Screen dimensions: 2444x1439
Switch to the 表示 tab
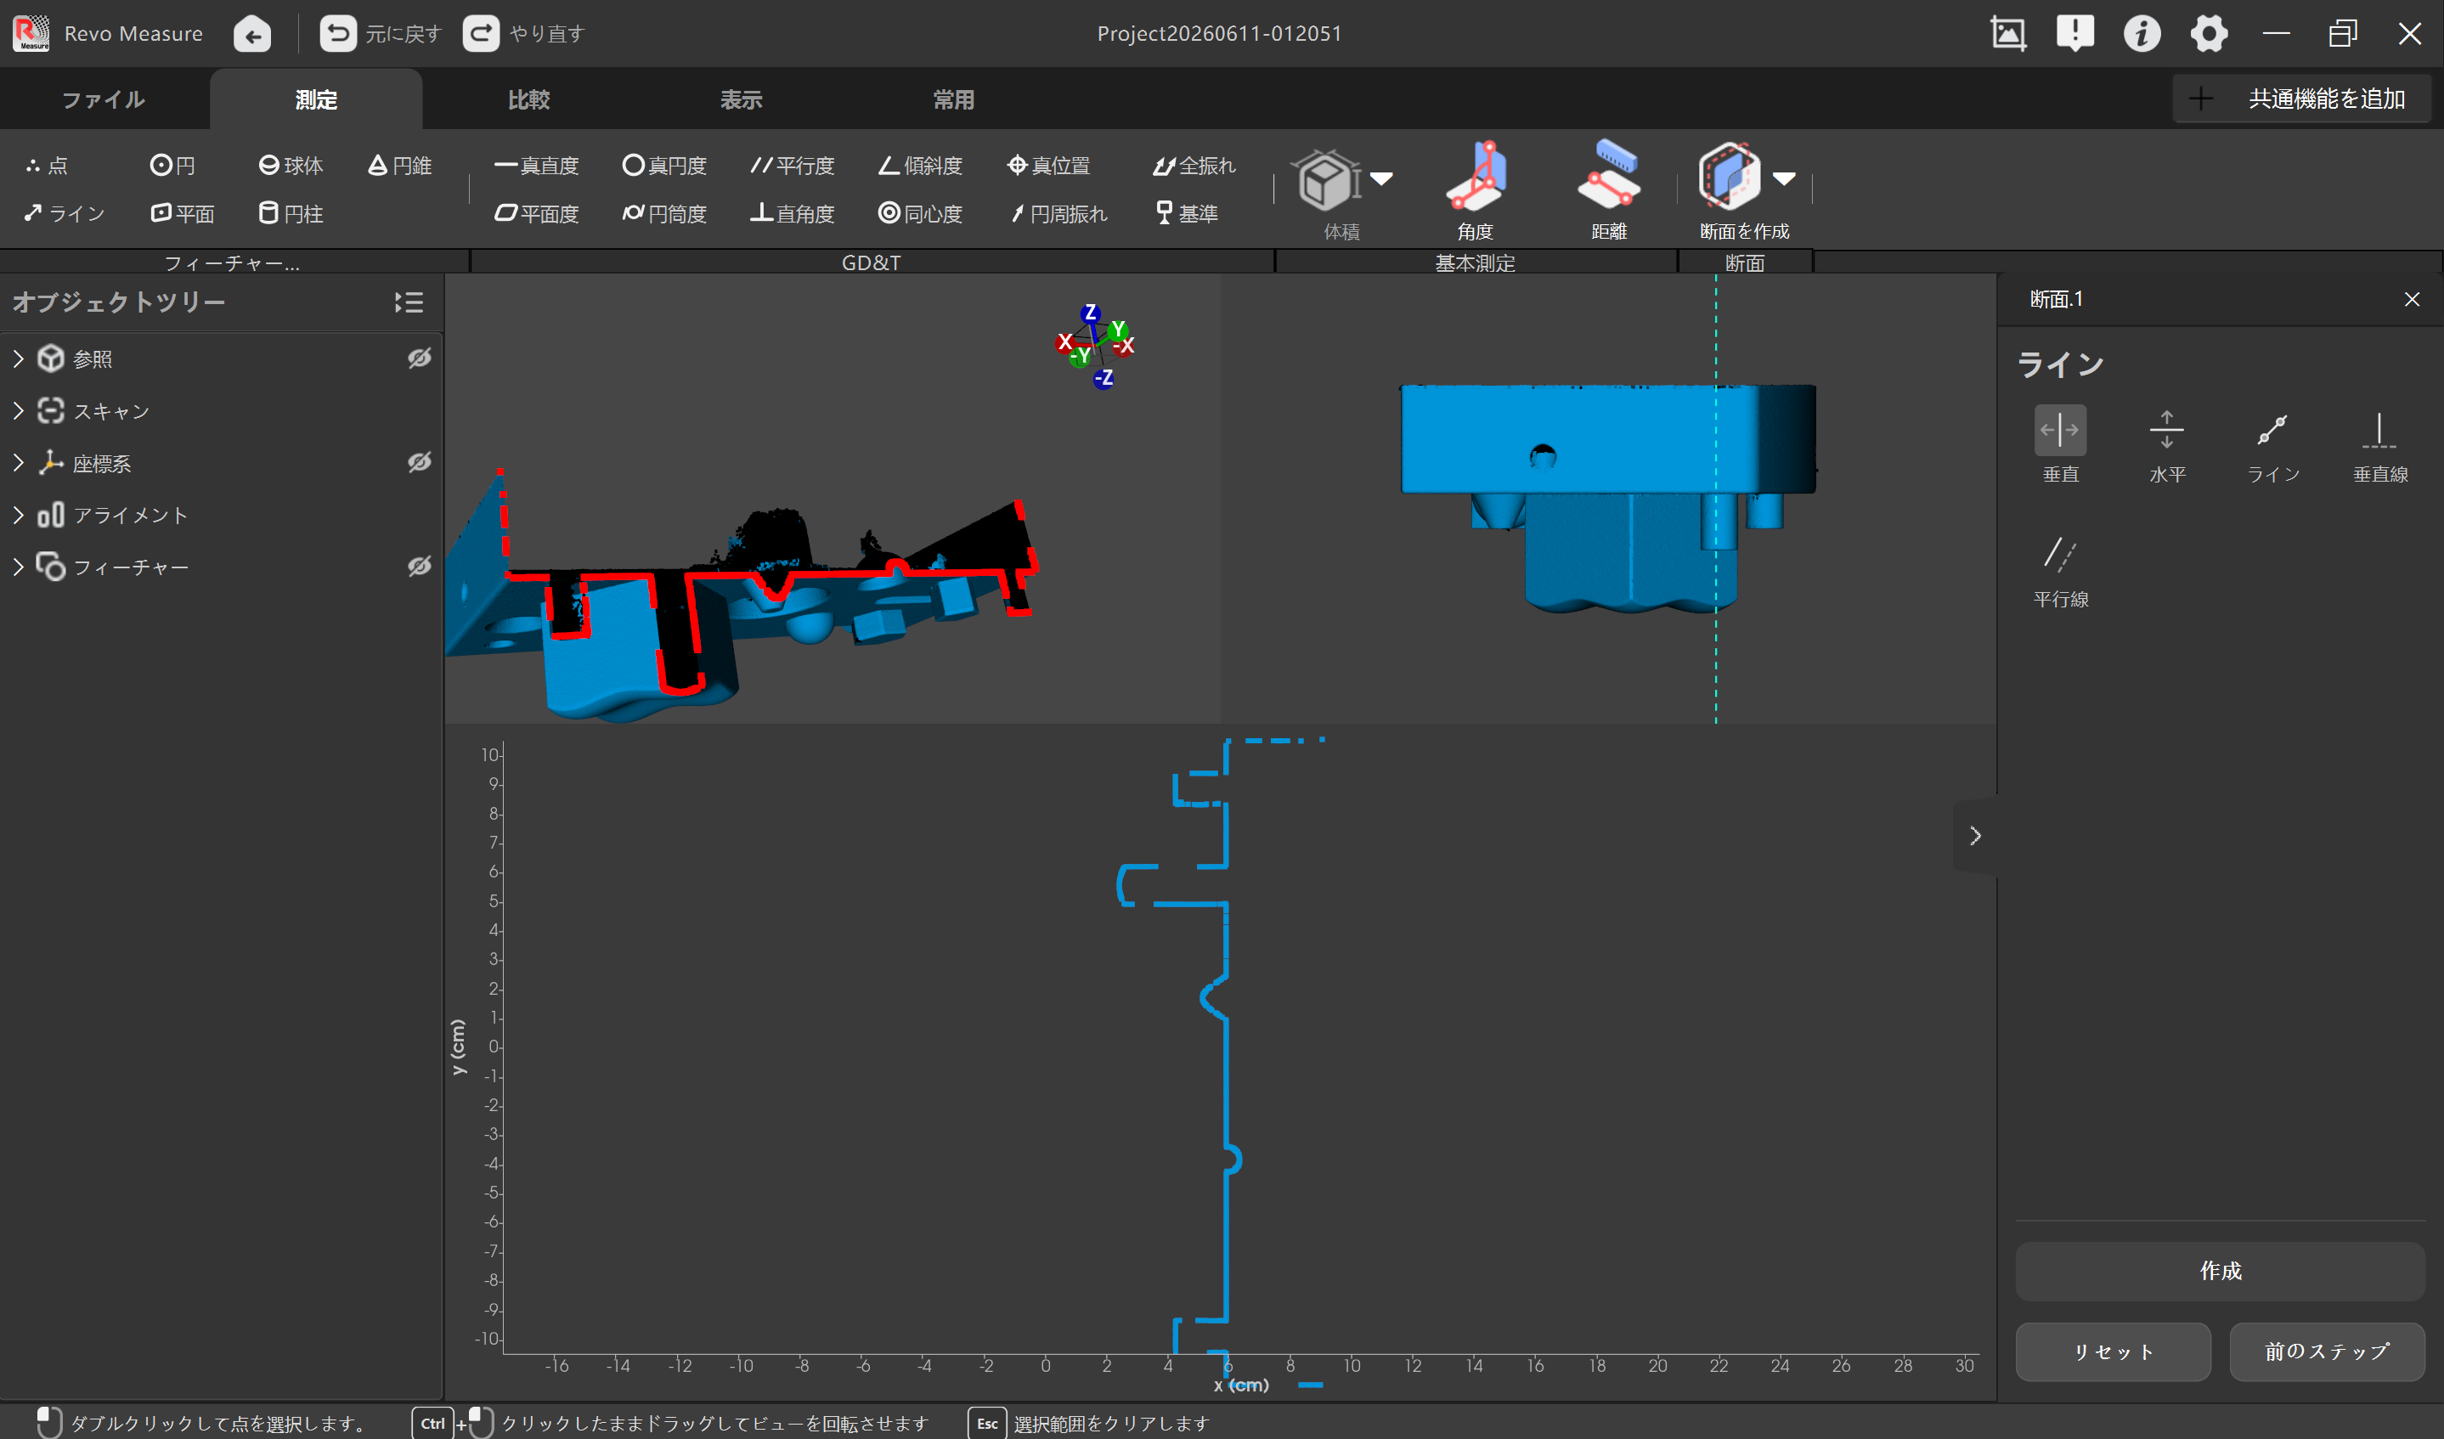(x=741, y=99)
